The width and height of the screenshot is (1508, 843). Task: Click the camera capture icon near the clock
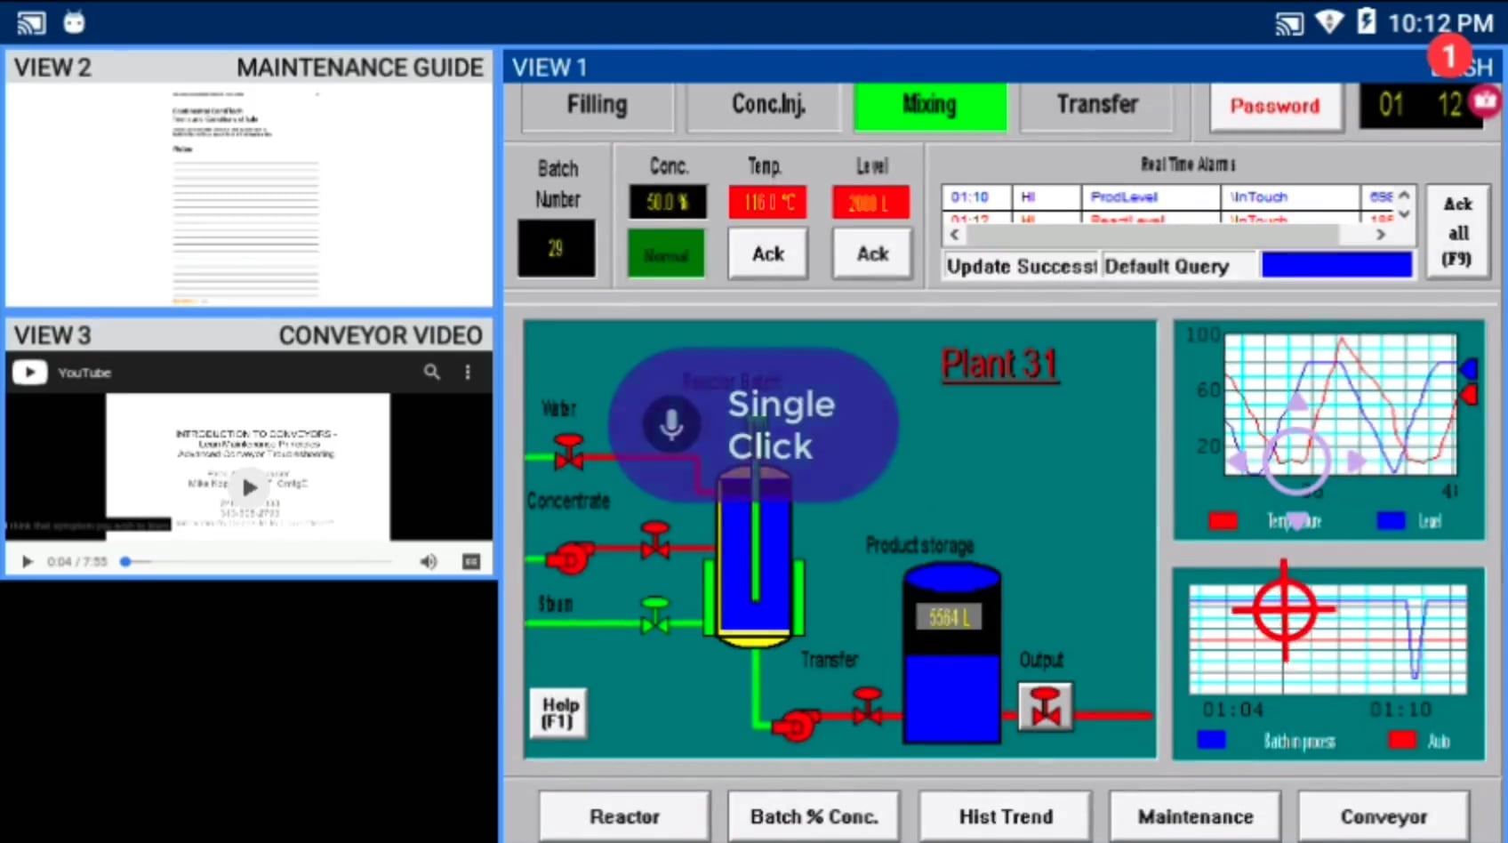(1485, 101)
